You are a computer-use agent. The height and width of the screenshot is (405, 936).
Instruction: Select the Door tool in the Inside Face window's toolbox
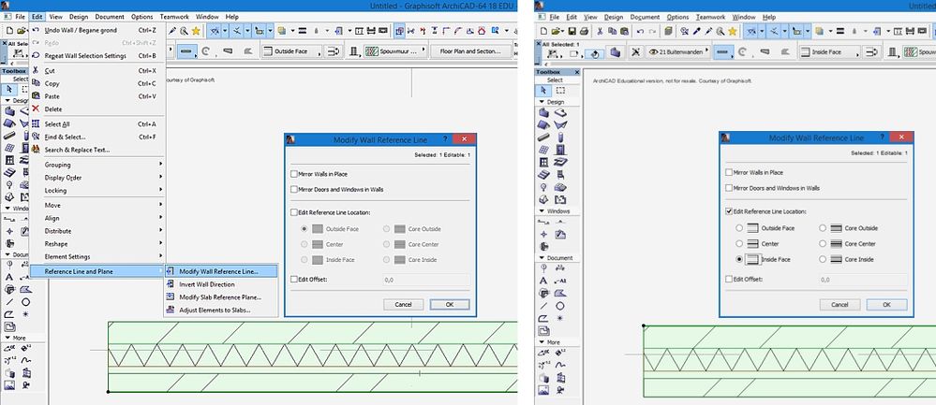[560, 150]
